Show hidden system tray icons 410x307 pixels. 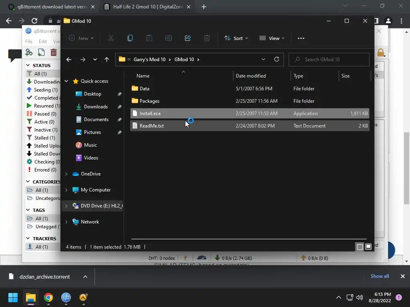coord(339,297)
